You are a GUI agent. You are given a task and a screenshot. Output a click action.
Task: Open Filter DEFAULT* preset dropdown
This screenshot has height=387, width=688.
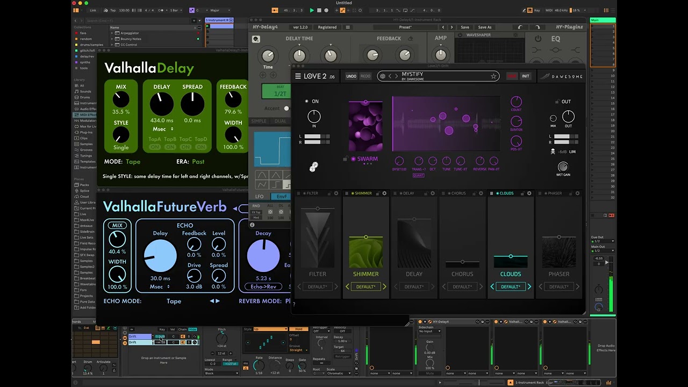pyautogui.click(x=317, y=287)
